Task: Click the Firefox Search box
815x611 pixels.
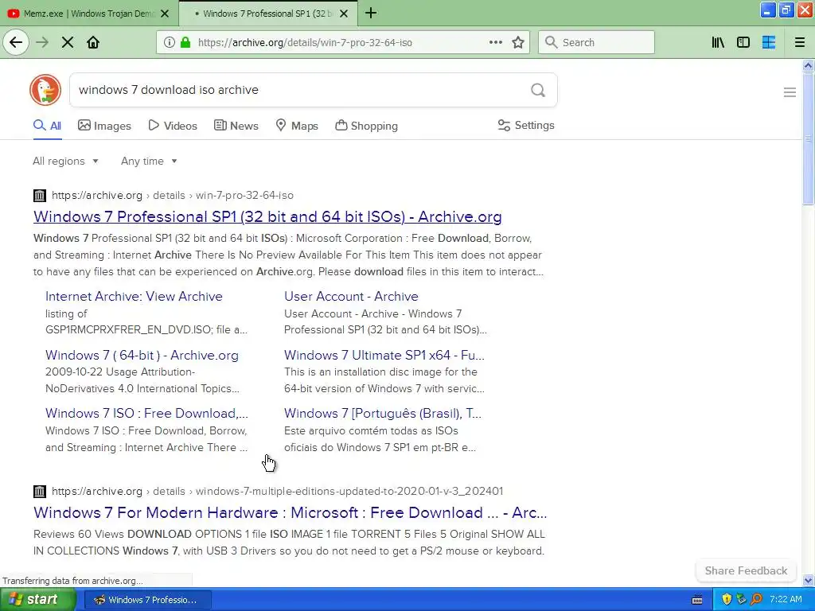Action: pyautogui.click(x=596, y=42)
